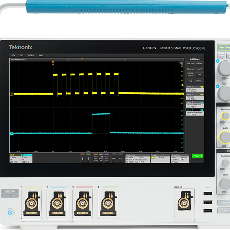230x230 pixels.
Task: Open the Horizontal settings badge
Action: pos(138,158)
